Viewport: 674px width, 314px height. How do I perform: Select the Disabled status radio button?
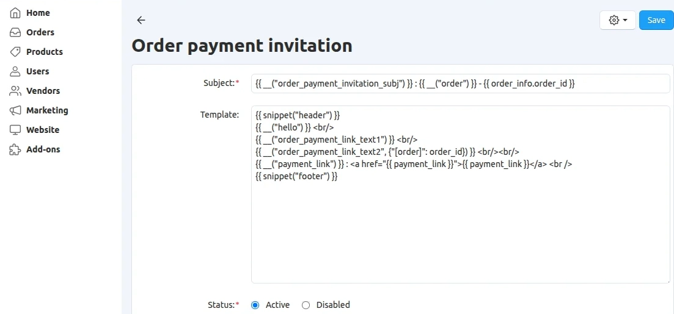click(306, 305)
